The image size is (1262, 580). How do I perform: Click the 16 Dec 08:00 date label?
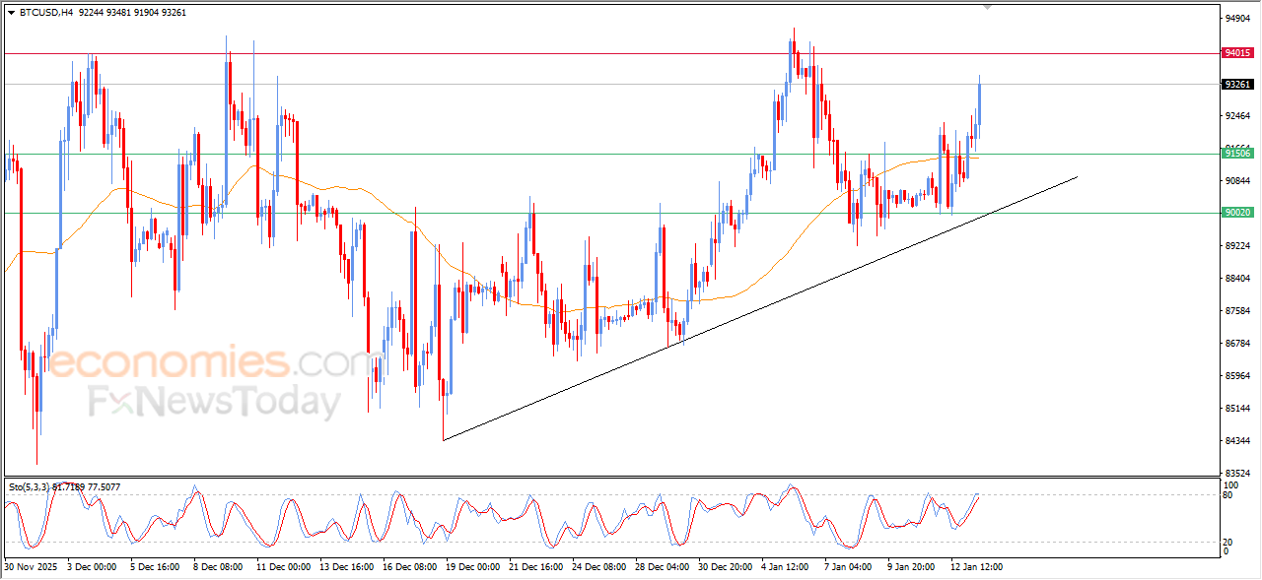click(x=410, y=567)
